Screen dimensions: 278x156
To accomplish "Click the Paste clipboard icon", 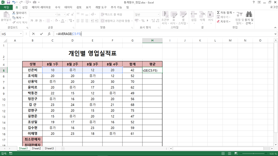I will point(6,15).
